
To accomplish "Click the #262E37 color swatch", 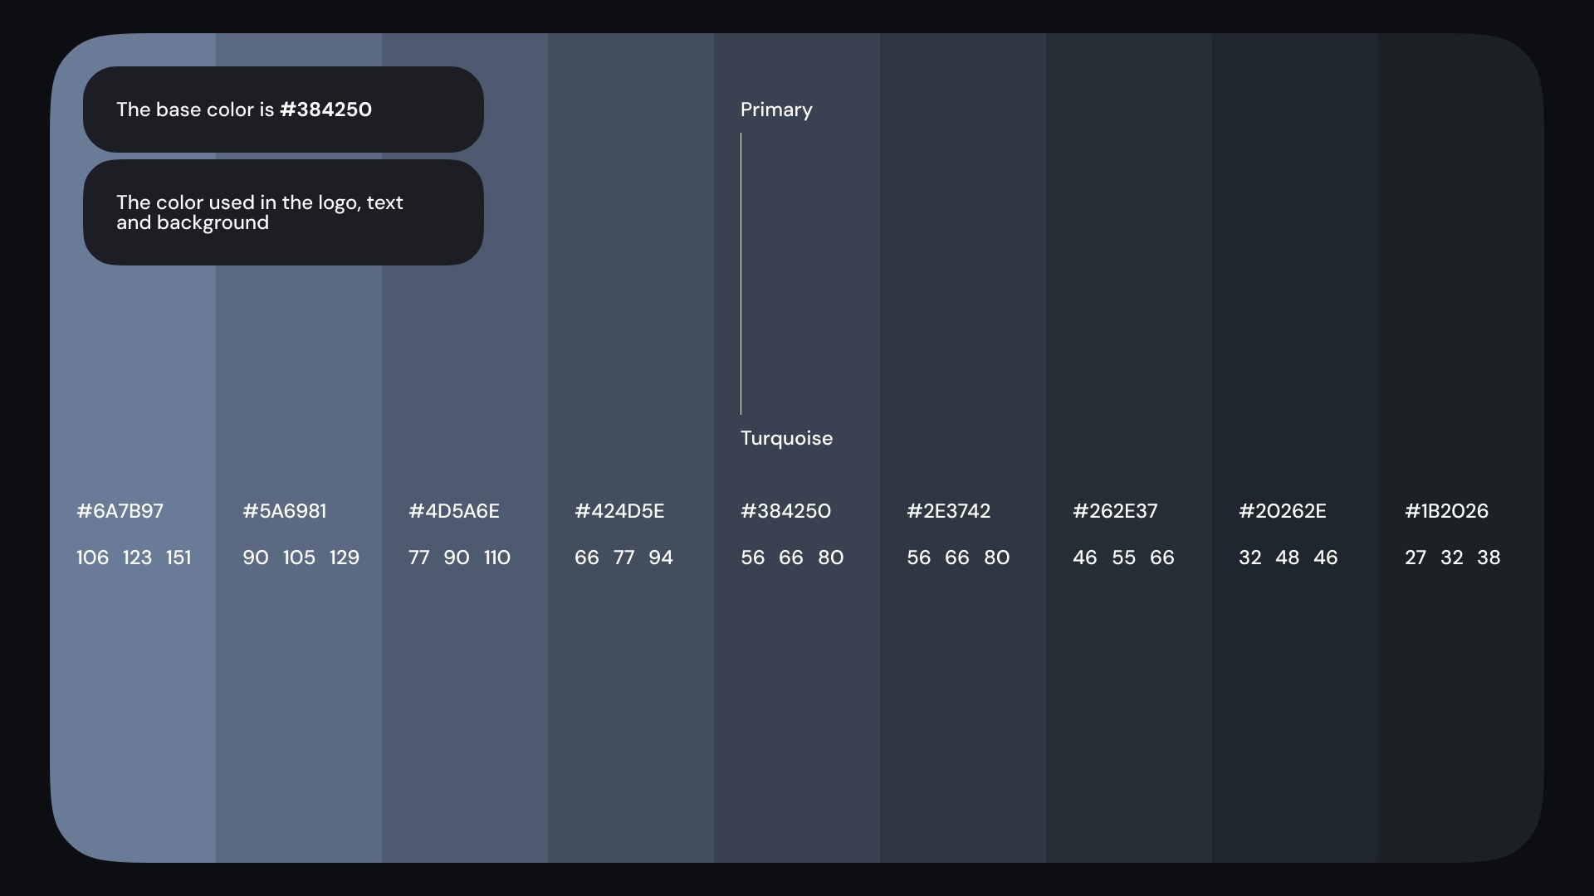I will pos(1129,705).
